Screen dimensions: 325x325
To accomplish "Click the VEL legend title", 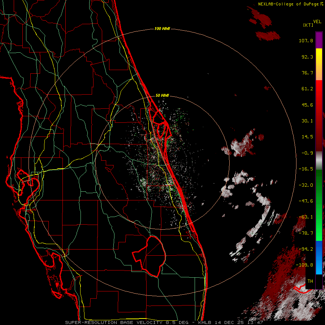I will pos(317,22).
